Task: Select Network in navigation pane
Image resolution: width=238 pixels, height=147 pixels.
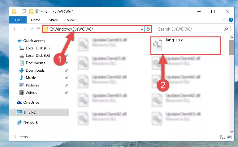Action: tap(31, 122)
